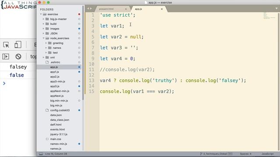Screen dimensions: 280x157
Task: Open data_class.json in the sidebar
Action: pos(59,120)
